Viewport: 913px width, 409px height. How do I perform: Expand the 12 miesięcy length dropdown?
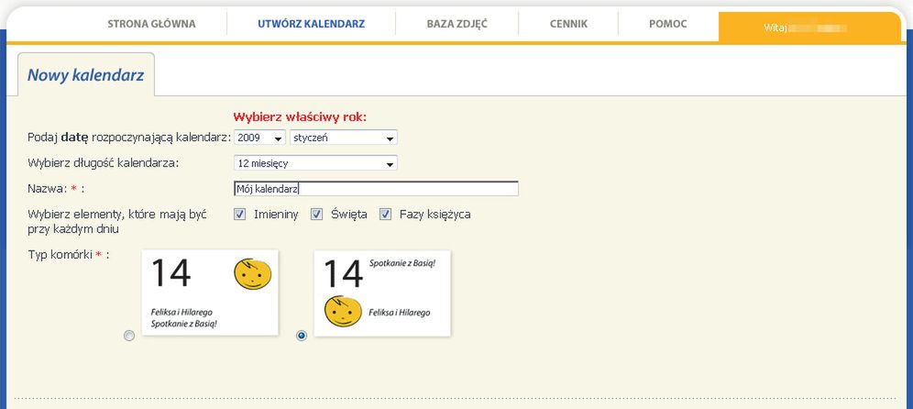coord(315,164)
